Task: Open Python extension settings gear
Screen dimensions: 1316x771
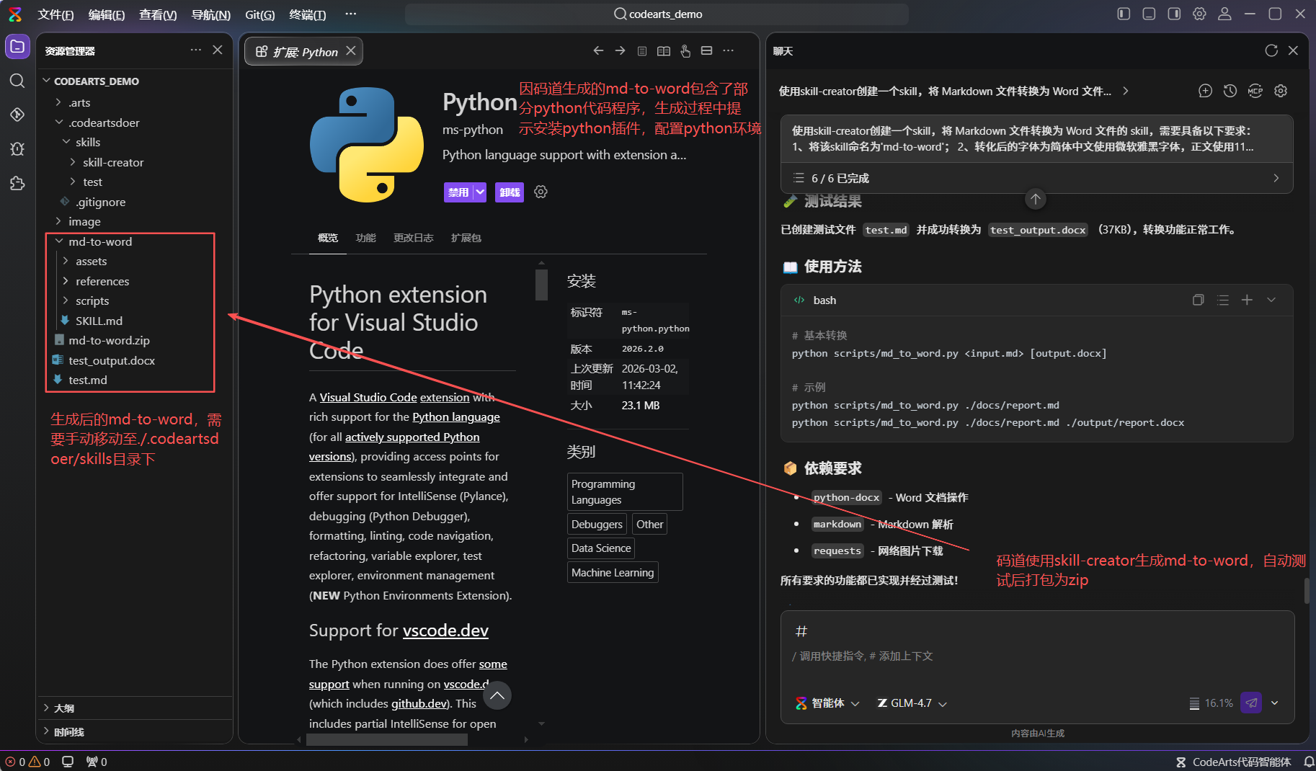Action: coord(541,192)
